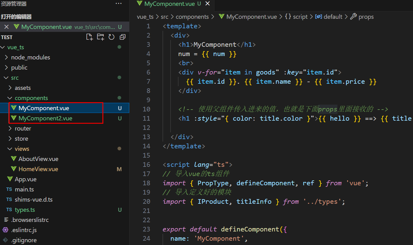
Task: Click item.price in the line 7 template
Action: tap(345, 82)
